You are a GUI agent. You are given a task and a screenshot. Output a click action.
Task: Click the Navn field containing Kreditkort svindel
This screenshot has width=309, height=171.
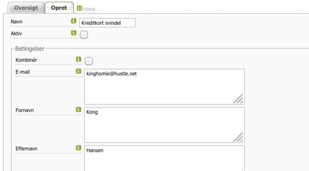[x=107, y=23]
